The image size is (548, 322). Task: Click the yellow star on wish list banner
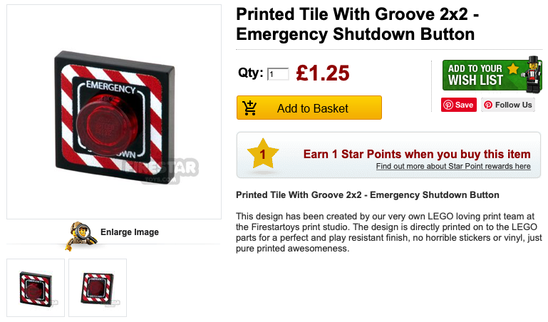(x=512, y=68)
